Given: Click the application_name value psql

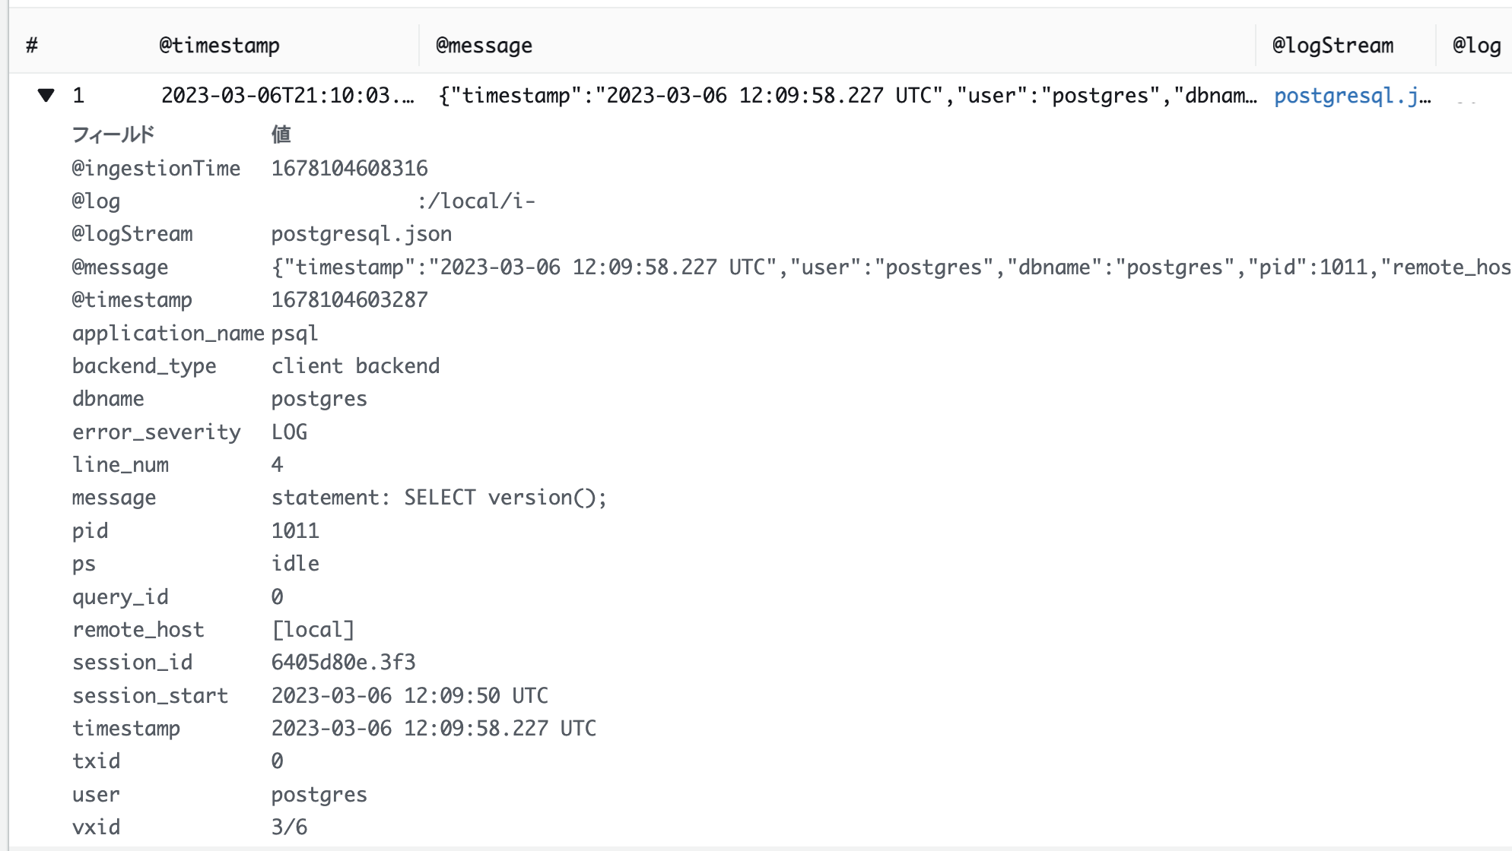Looking at the screenshot, I should (296, 333).
